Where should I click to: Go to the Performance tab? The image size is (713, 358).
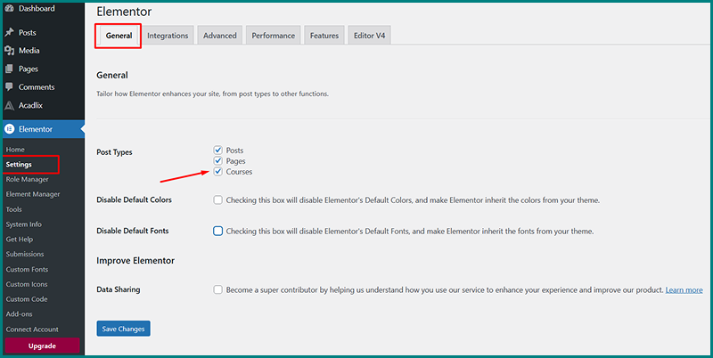[x=274, y=36]
